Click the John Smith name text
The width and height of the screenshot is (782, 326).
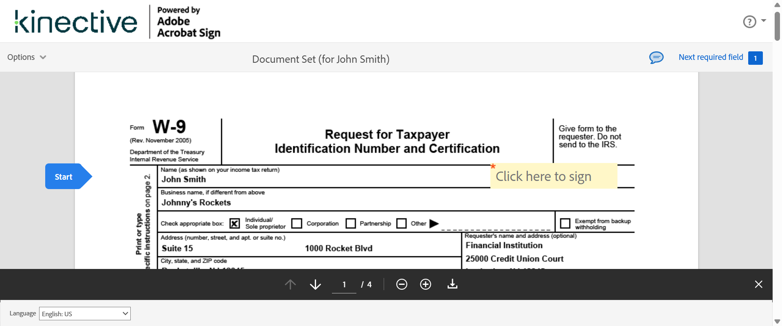184,179
